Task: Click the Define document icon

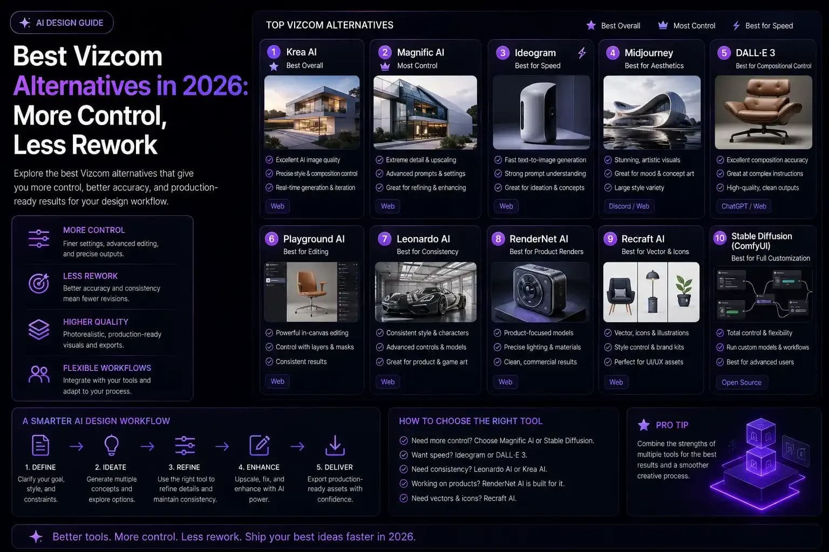Action: [x=40, y=446]
